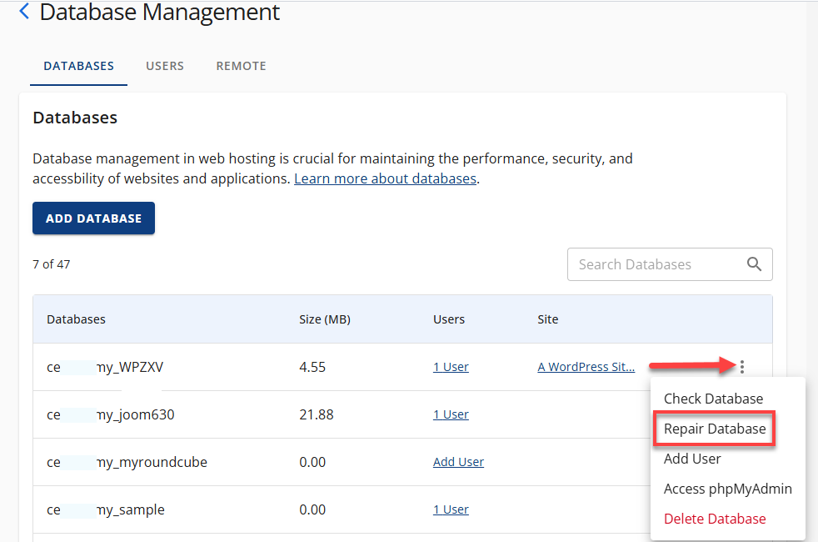Select Add User from the context menu

tap(692, 459)
